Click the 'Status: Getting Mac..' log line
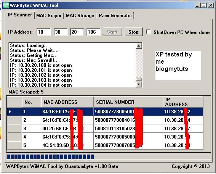Image resolution: width=216 pixels, height=174 pixels. (33, 55)
